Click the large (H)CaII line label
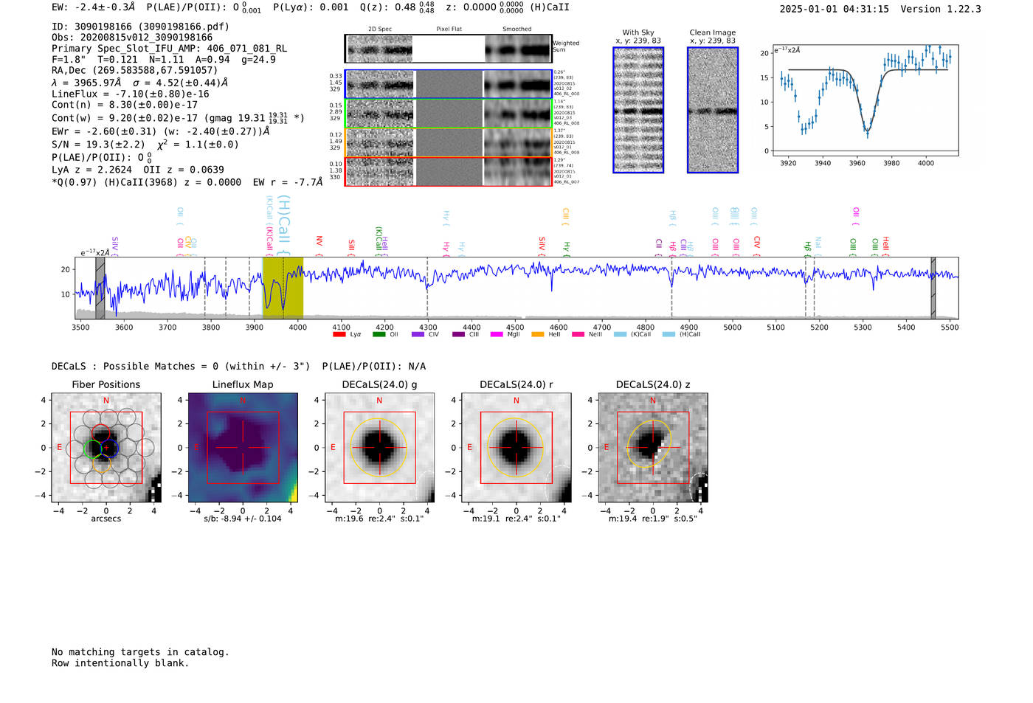This screenshot has width=1033, height=703. (285, 226)
